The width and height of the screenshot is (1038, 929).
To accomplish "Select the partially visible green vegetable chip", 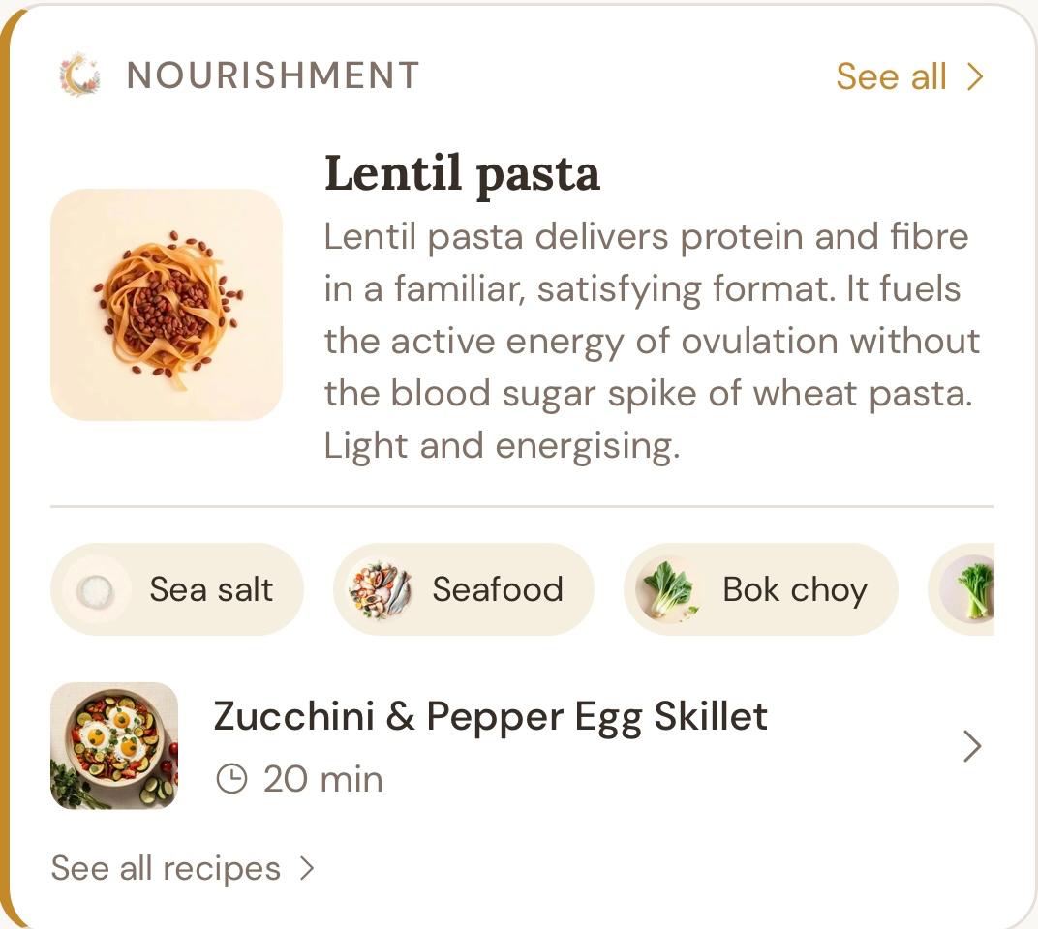I will (x=962, y=589).
